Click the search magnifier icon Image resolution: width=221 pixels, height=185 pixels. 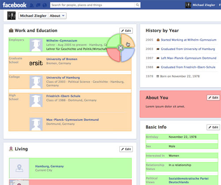(x=137, y=5)
